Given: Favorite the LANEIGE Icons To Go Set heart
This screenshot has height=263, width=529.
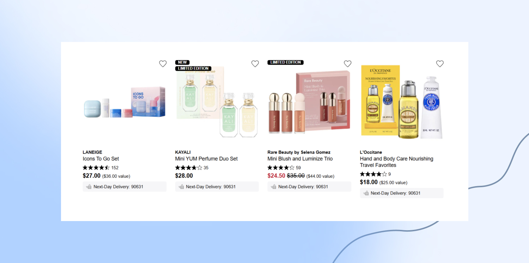Looking at the screenshot, I should tap(163, 63).
